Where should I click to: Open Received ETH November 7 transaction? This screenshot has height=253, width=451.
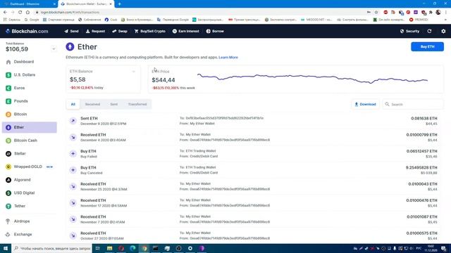pyautogui.click(x=254, y=219)
